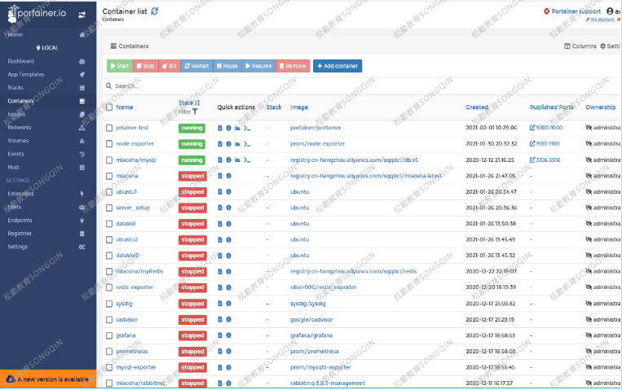Check the ubuntu1 container checkbox
This screenshot has width=622, height=390.
click(x=109, y=192)
